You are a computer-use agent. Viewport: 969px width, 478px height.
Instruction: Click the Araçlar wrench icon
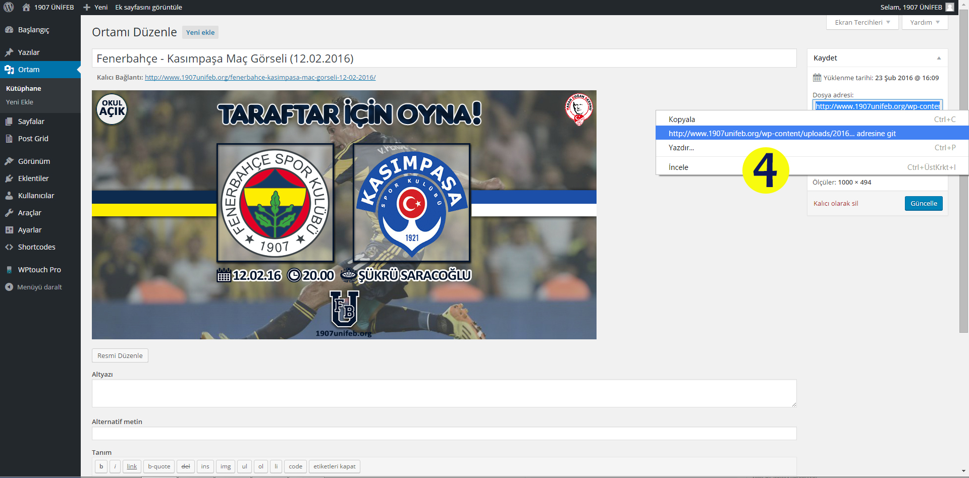[x=9, y=213]
